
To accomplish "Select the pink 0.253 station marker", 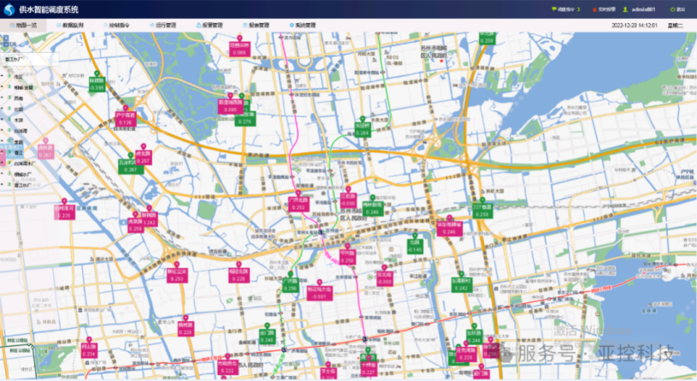I will (177, 275).
